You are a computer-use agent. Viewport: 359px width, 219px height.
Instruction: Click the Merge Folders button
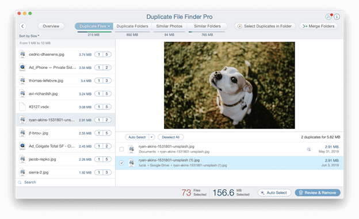click(x=318, y=26)
